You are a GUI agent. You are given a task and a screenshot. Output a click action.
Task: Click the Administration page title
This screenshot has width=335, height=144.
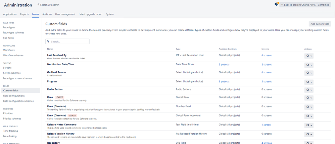click(x=18, y=5)
